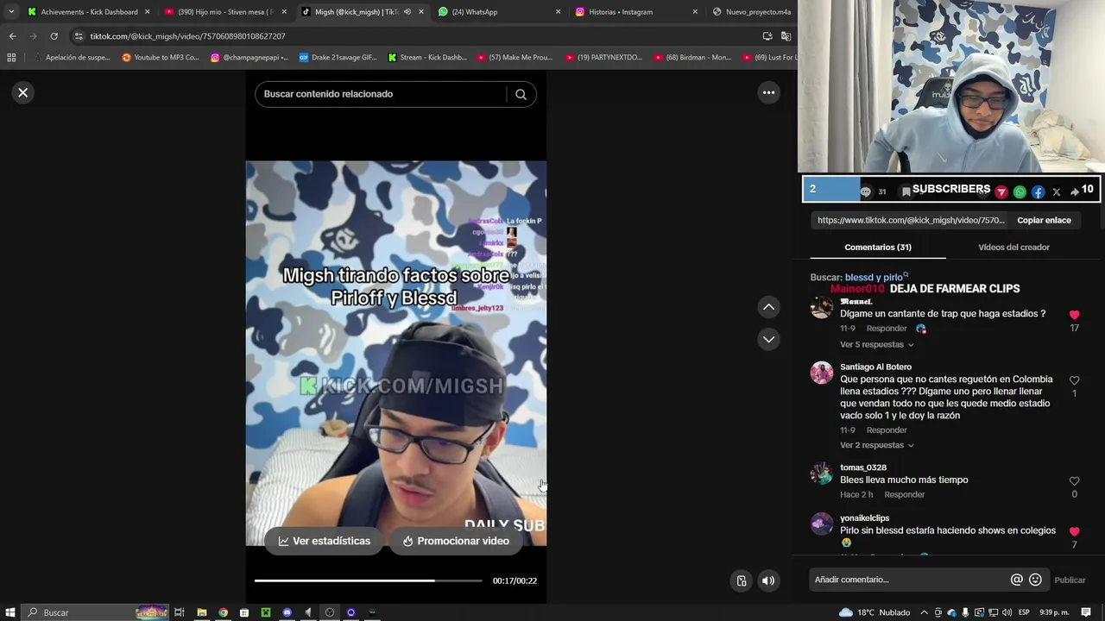The height and width of the screenshot is (621, 1105).
Task: Reload the page
Action: click(54, 36)
